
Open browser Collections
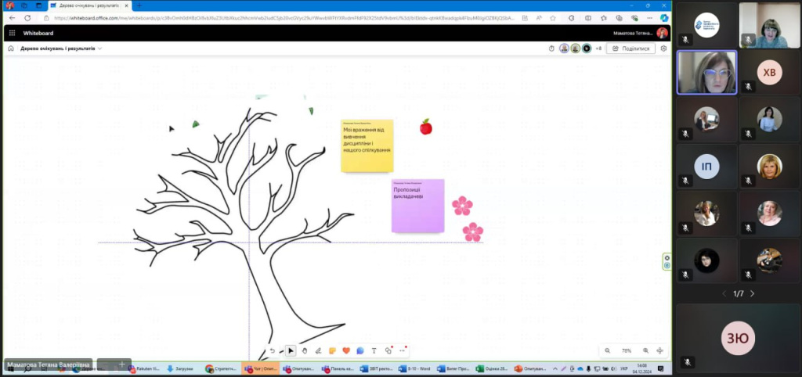pyautogui.click(x=619, y=17)
